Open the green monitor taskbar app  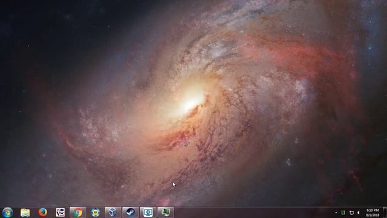166,213
